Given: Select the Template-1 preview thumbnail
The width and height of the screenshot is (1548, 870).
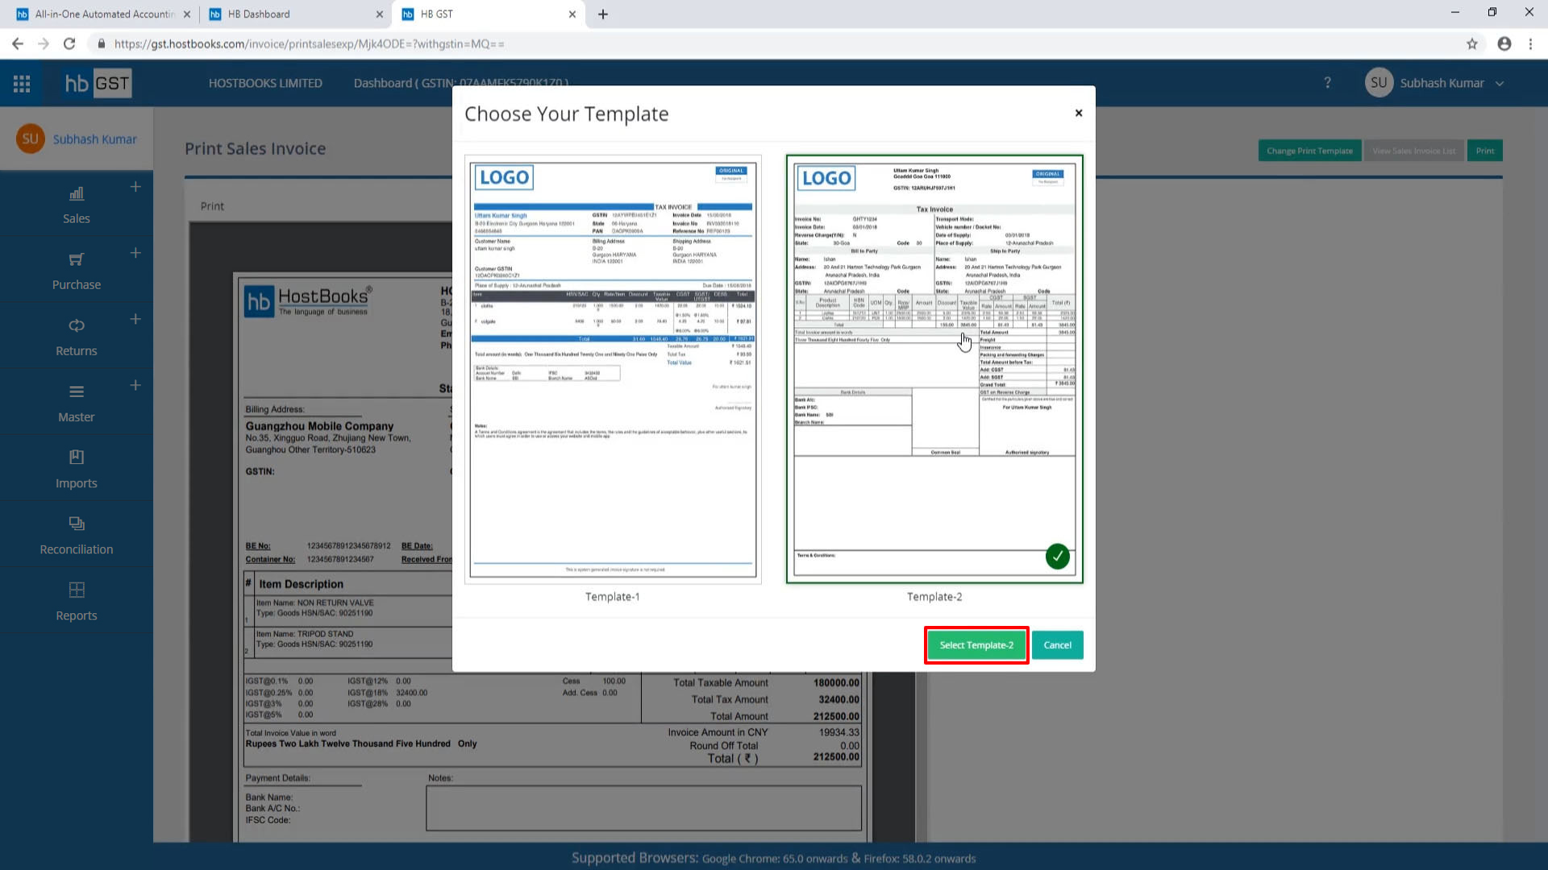Looking at the screenshot, I should coord(614,367).
